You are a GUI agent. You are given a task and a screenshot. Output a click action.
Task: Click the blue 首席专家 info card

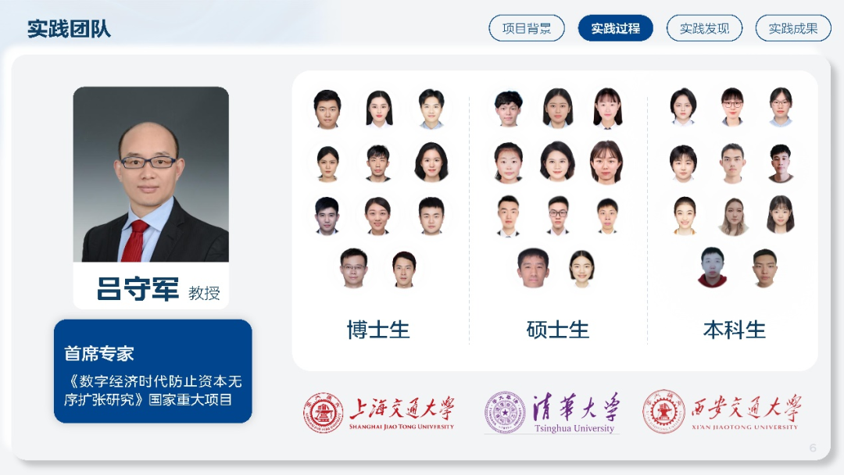point(153,371)
